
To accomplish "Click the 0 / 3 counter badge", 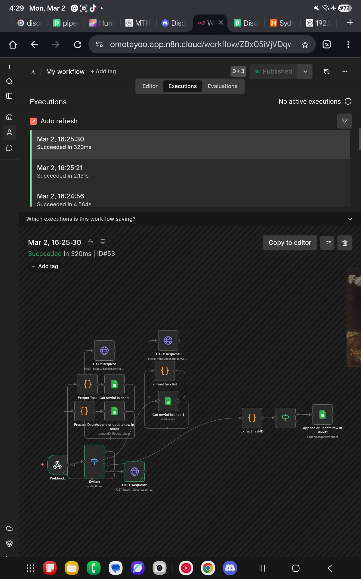I will 238,71.
